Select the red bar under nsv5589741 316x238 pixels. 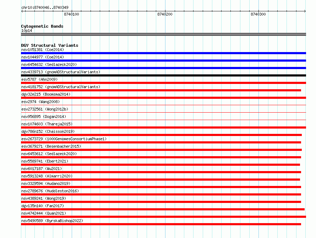(160, 165)
